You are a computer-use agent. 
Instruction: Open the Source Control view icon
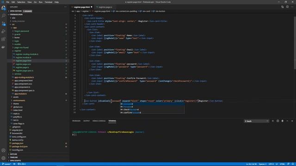3,24
